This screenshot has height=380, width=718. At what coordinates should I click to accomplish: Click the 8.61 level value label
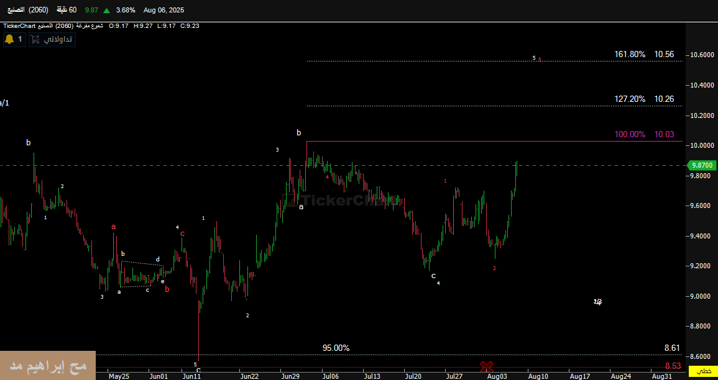pos(672,348)
